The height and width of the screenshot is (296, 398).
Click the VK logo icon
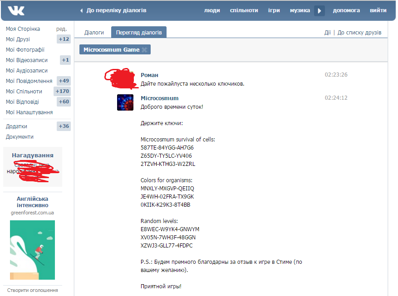pos(16,10)
